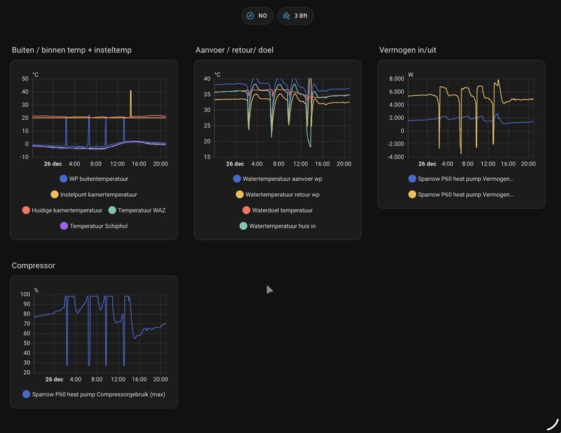Toggle Instelpunt kamertemperatuur legend entry
Screen dimensions: 561x433
point(94,195)
